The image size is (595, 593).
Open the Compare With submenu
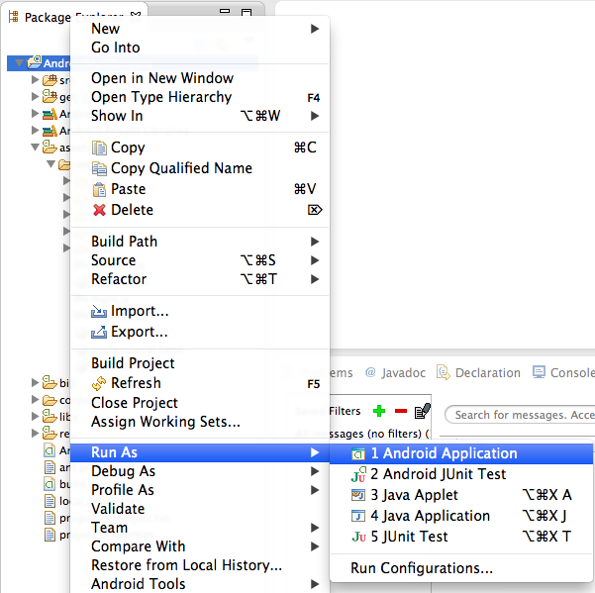(200, 546)
